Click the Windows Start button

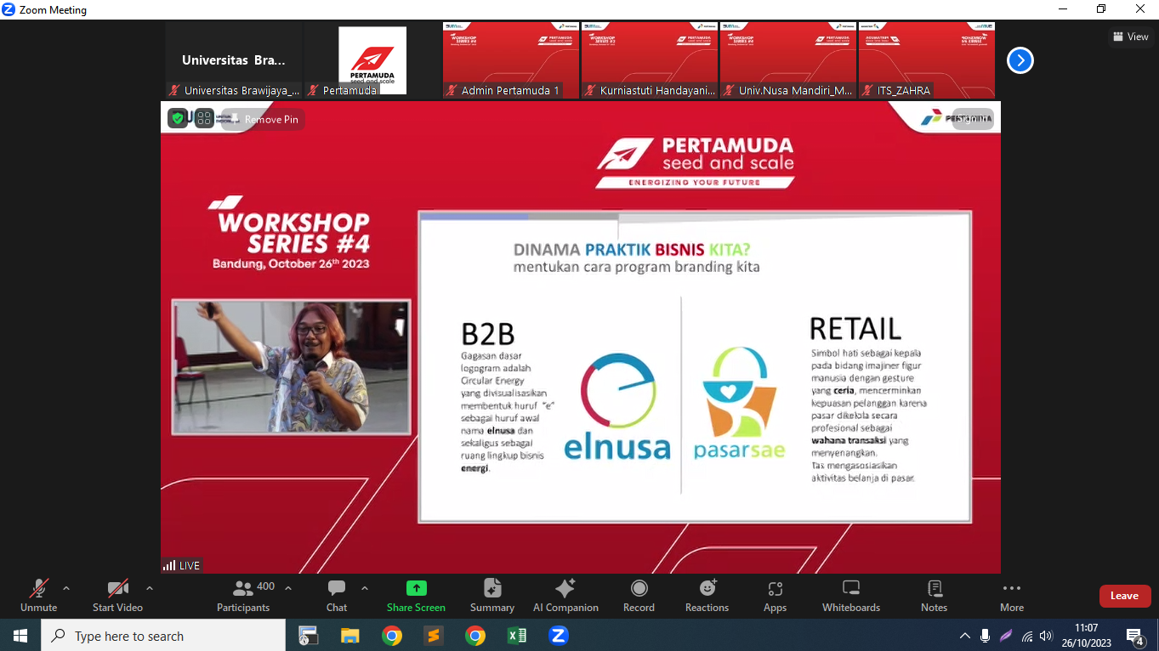(20, 636)
